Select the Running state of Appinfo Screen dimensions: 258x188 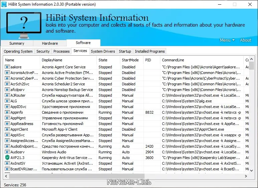(105, 112)
